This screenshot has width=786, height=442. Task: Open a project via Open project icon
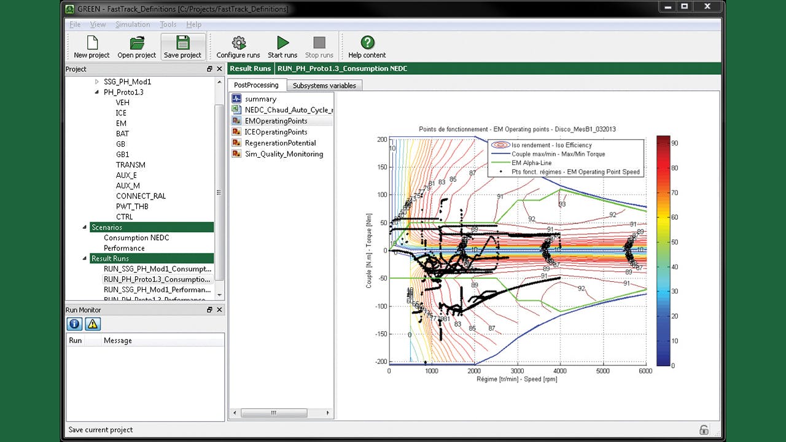137,42
